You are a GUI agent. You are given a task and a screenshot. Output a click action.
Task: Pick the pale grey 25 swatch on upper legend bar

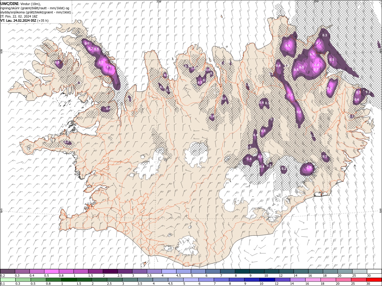pyautogui.click(x=359, y=271)
